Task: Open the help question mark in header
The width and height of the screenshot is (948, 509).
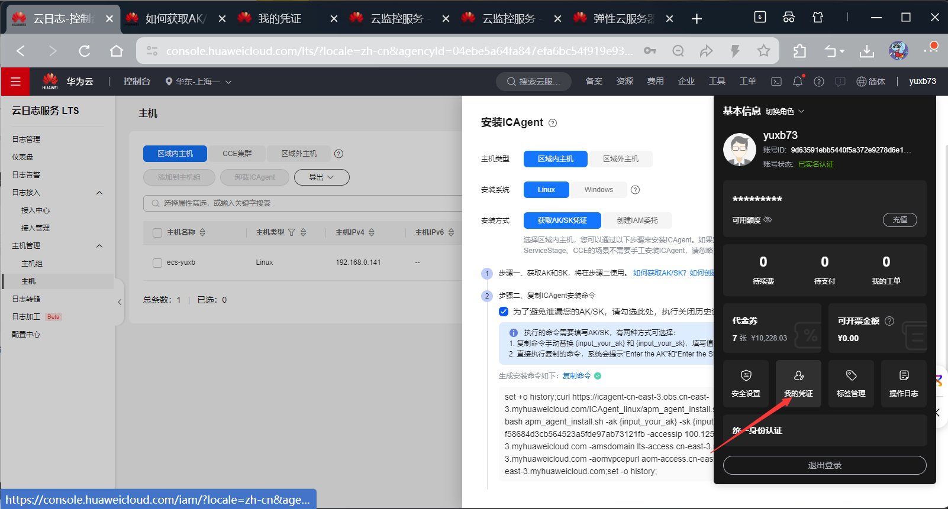Action: 819,82
